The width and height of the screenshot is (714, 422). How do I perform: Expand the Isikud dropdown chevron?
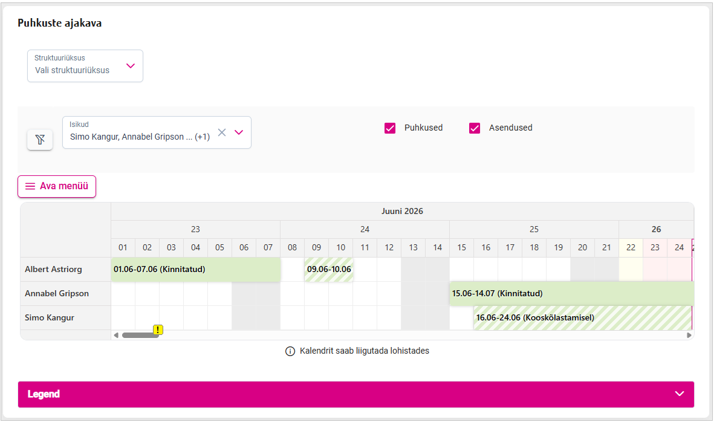[x=239, y=132]
